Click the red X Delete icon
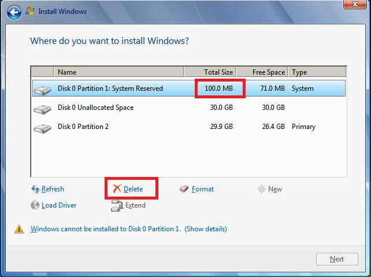The image size is (371, 277). [x=117, y=189]
